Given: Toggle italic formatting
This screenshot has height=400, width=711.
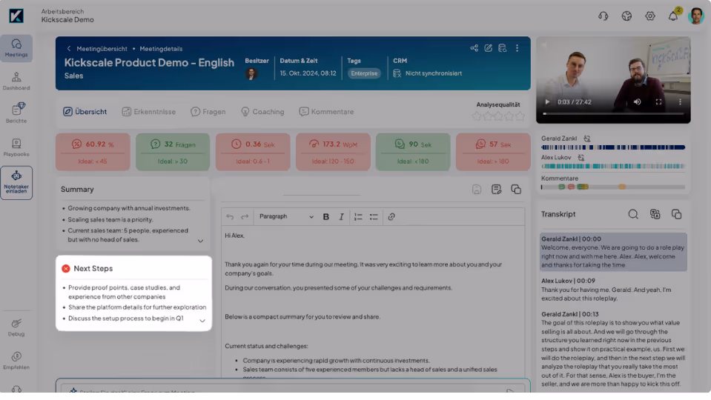Looking at the screenshot, I should click(x=342, y=217).
